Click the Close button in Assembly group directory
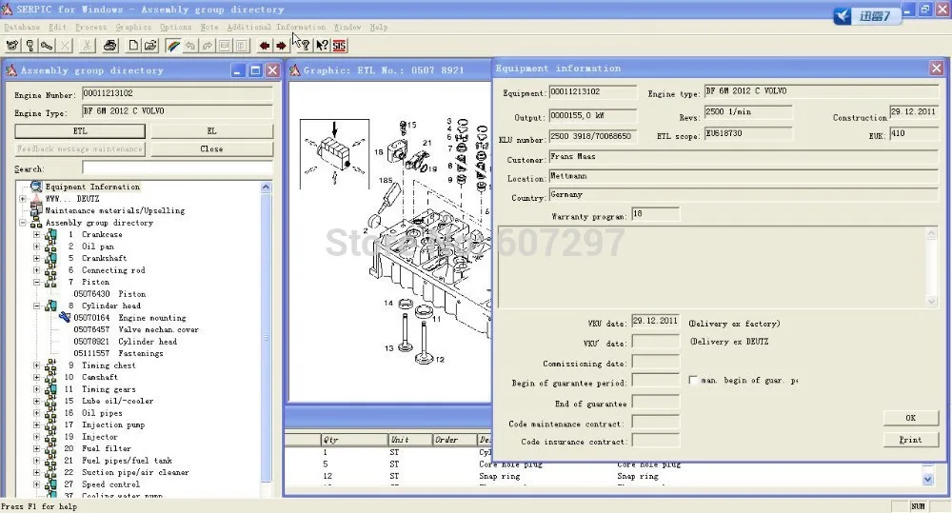This screenshot has width=952, height=513. tap(212, 148)
